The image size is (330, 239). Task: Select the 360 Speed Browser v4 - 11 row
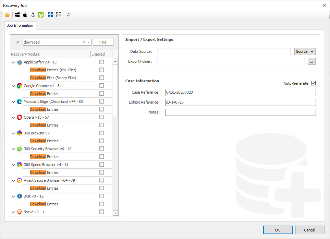62,165
